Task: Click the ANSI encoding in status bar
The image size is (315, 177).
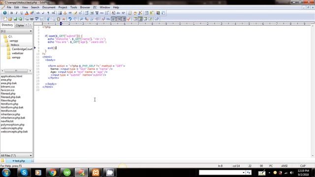Action: pyautogui.click(x=284, y=166)
